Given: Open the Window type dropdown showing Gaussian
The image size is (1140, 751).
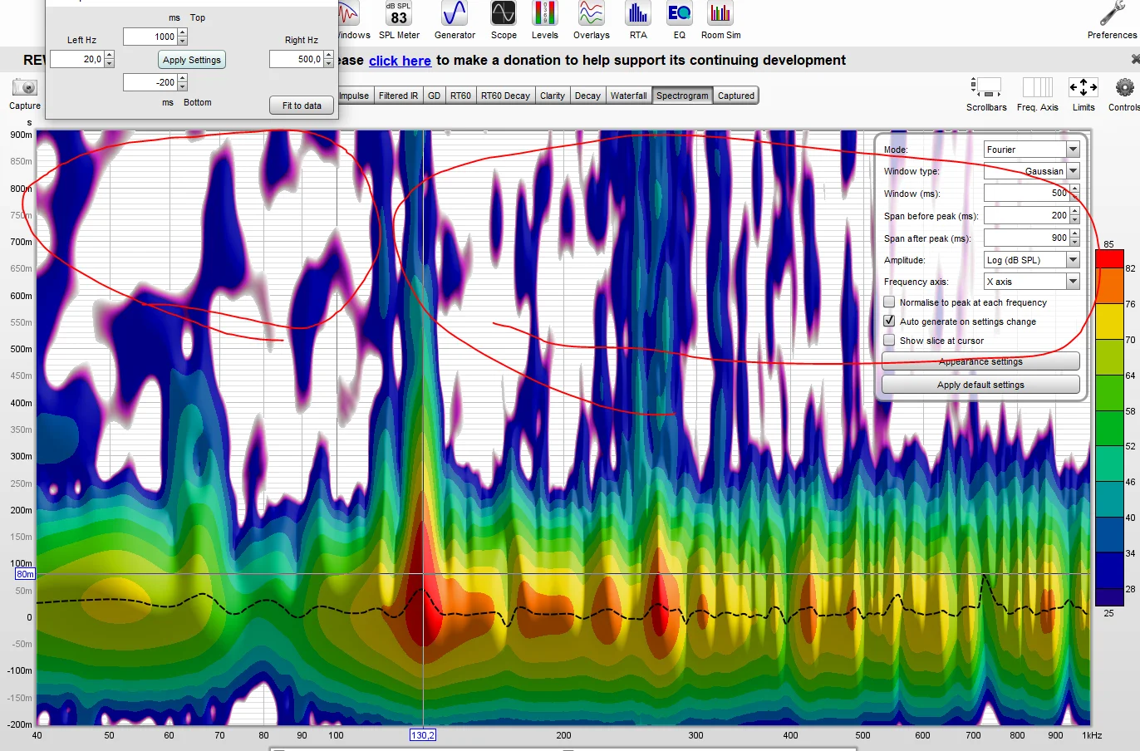Looking at the screenshot, I should (1031, 171).
